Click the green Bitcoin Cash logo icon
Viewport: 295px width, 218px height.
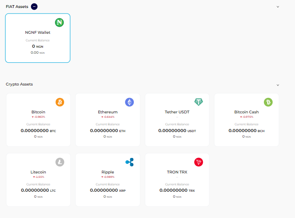(x=268, y=102)
